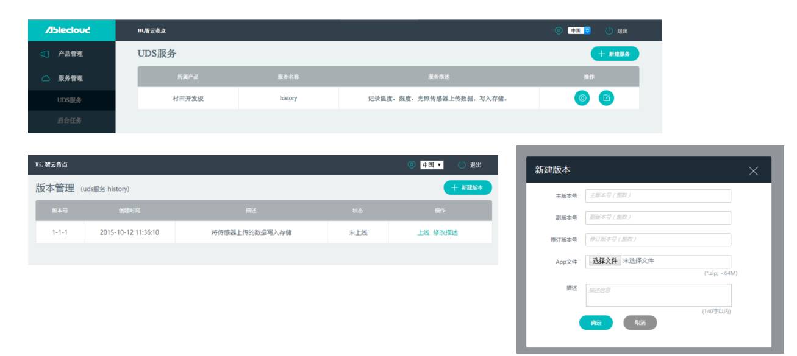Open the 中国 region dropdown in UDS服务 header
Image resolution: width=797 pixels, height=356 pixels.
(579, 30)
